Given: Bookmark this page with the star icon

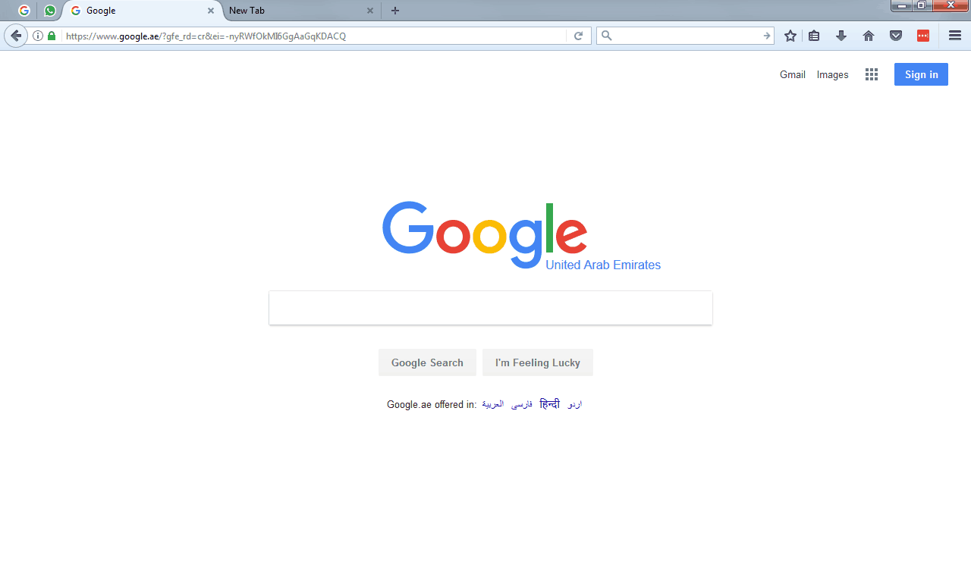Looking at the screenshot, I should click(x=790, y=36).
